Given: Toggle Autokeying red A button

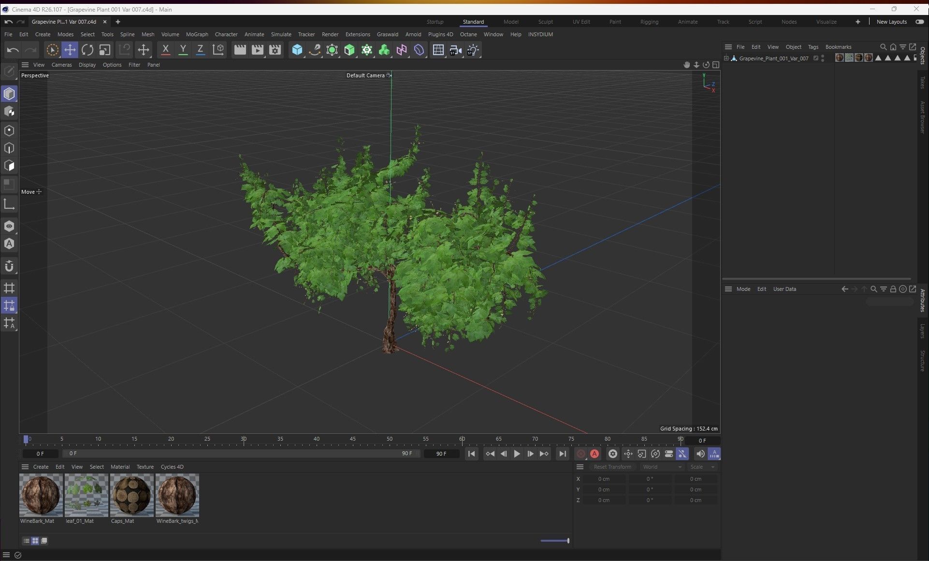Looking at the screenshot, I should coord(595,454).
